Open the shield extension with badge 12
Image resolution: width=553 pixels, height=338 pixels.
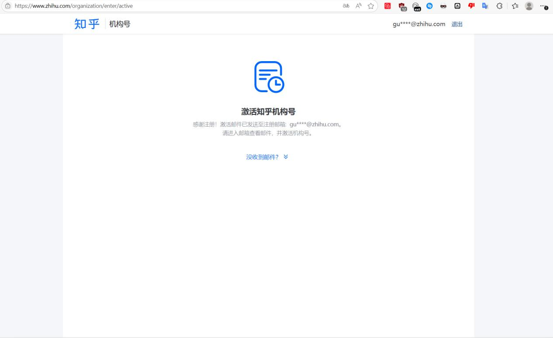pyautogui.click(x=403, y=7)
